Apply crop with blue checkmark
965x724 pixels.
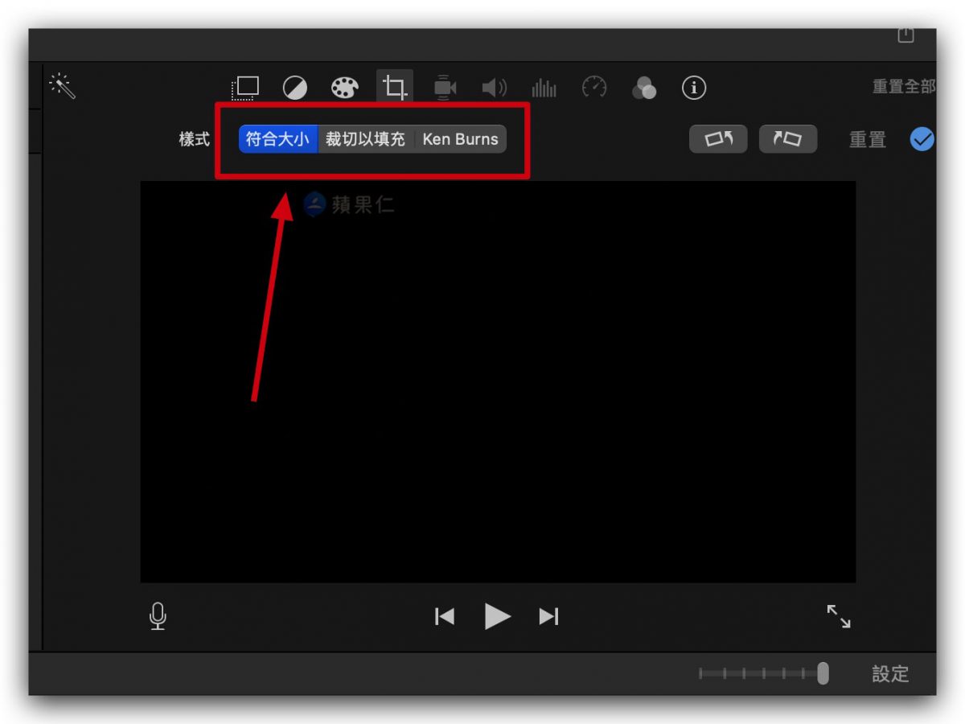[922, 139]
